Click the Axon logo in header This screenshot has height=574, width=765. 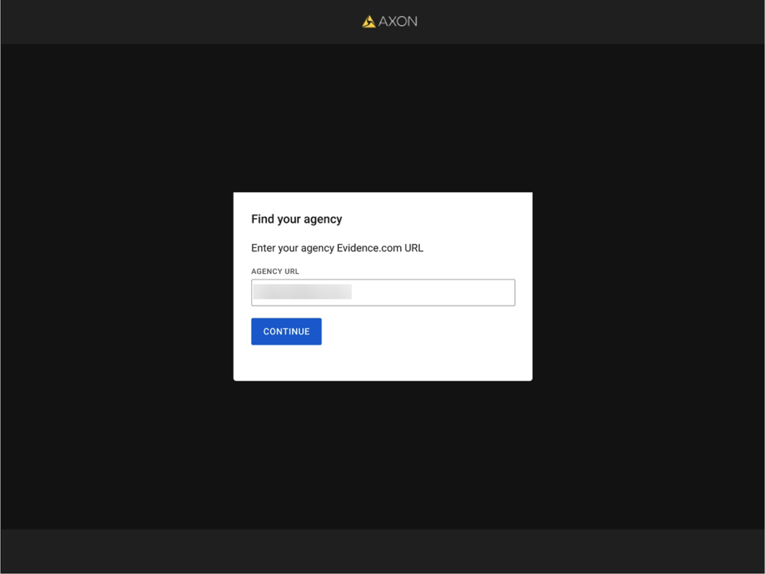[x=389, y=21]
